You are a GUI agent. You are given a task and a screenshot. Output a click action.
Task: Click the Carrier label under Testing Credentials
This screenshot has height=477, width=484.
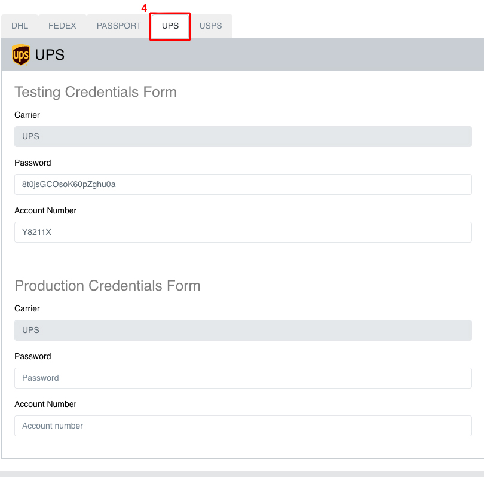[27, 115]
